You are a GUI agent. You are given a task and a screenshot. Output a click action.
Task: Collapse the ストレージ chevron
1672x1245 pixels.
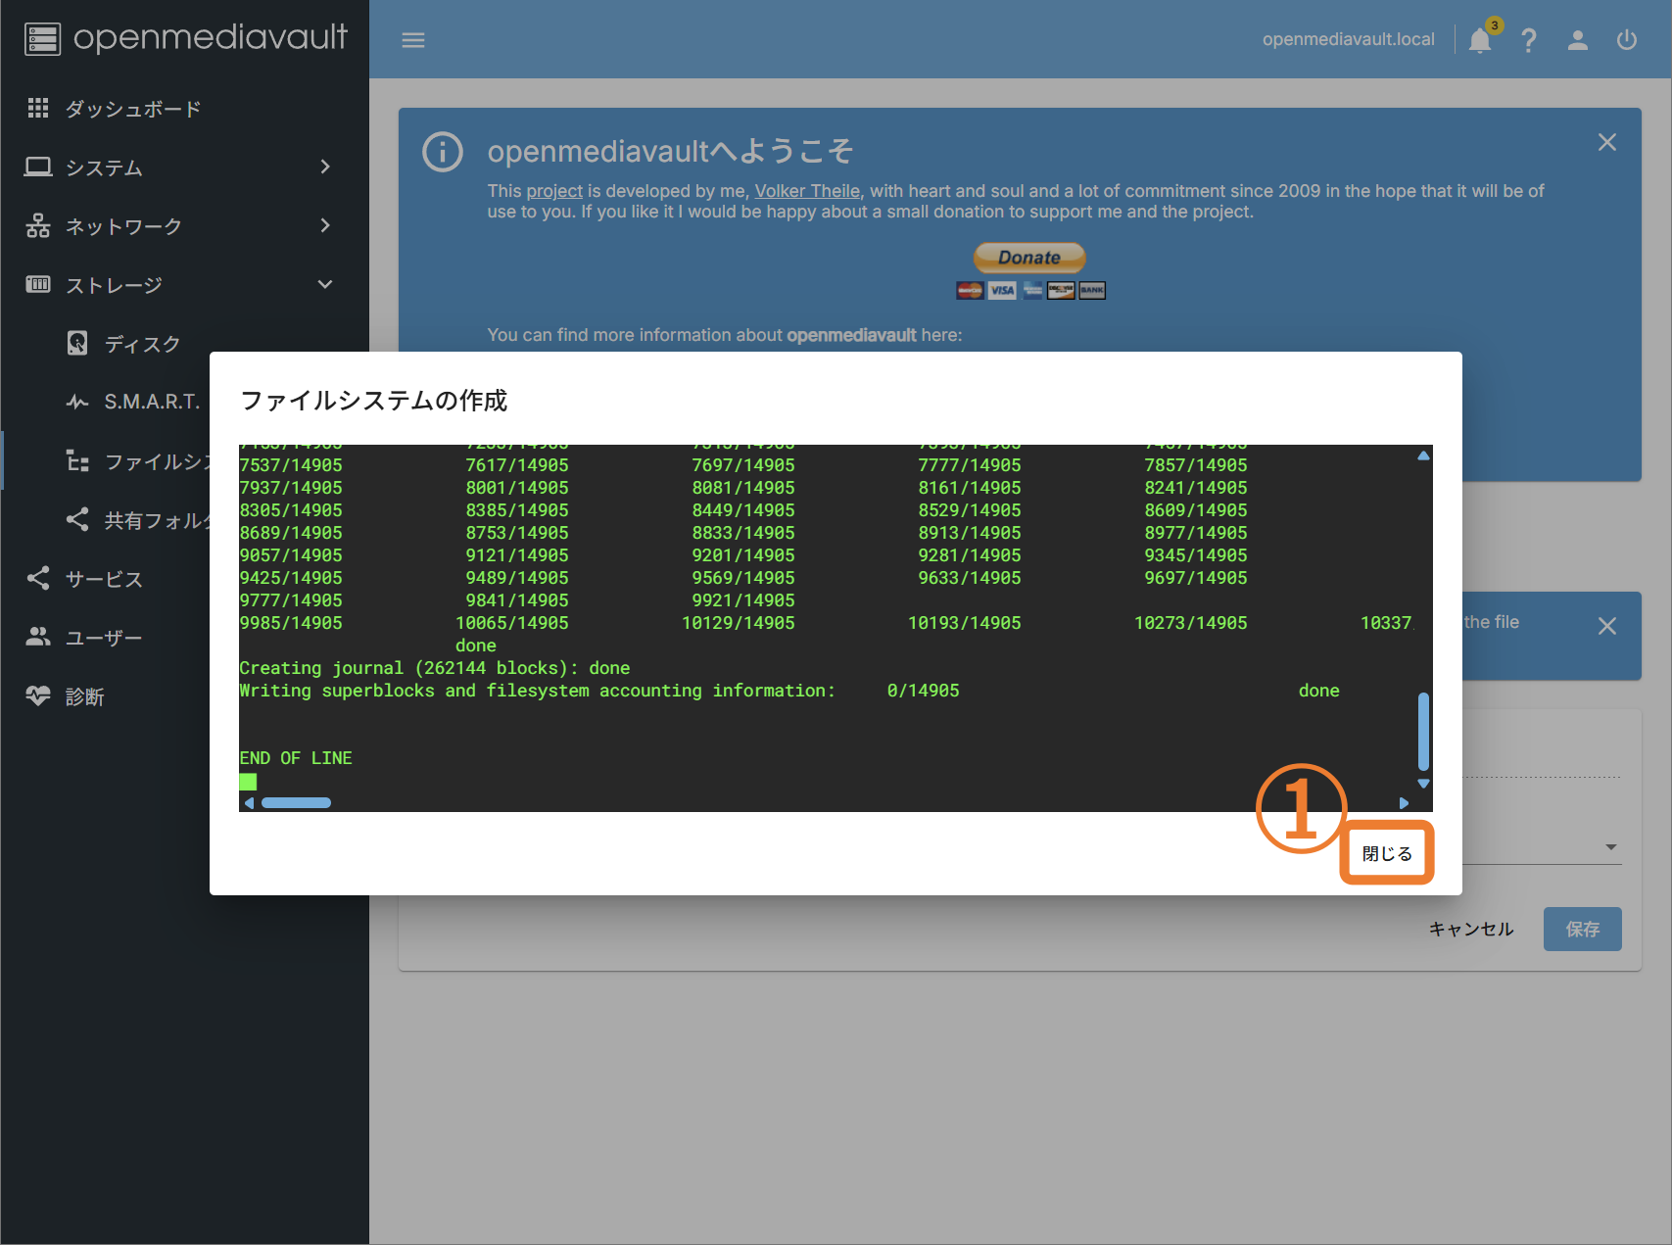(325, 285)
